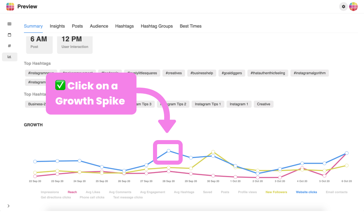Click the Preview app logo
The height and width of the screenshot is (212, 364).
(x=10, y=6)
